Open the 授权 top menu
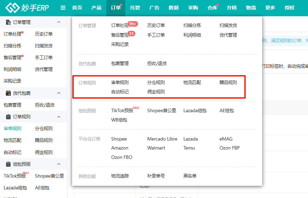The width and height of the screenshot is (308, 198). tap(290, 8)
